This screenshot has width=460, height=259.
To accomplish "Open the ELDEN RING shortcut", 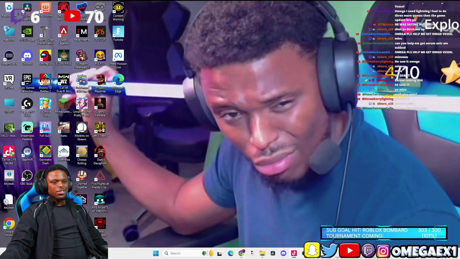I will pyautogui.click(x=64, y=58).
